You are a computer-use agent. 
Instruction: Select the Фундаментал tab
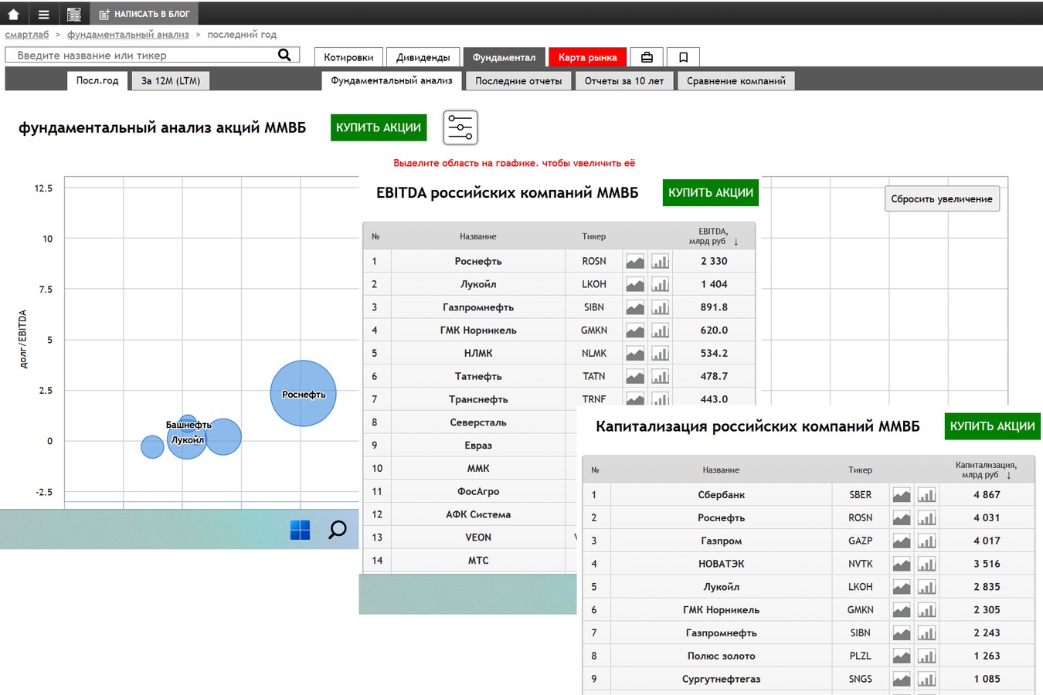tap(504, 57)
